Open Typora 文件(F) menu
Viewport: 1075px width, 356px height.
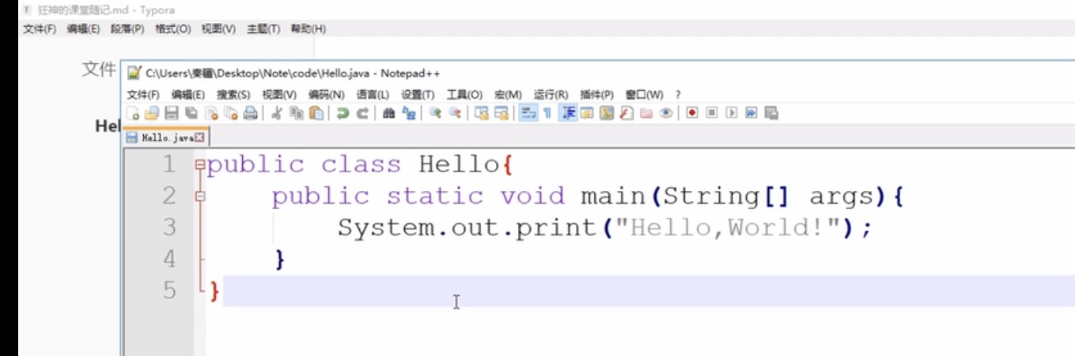tap(39, 29)
